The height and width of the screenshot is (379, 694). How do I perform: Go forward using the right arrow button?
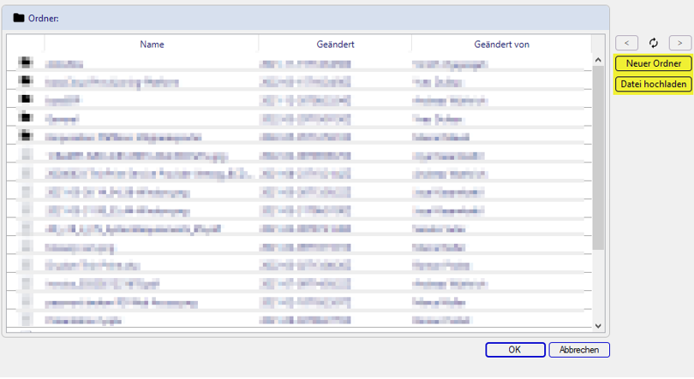680,43
